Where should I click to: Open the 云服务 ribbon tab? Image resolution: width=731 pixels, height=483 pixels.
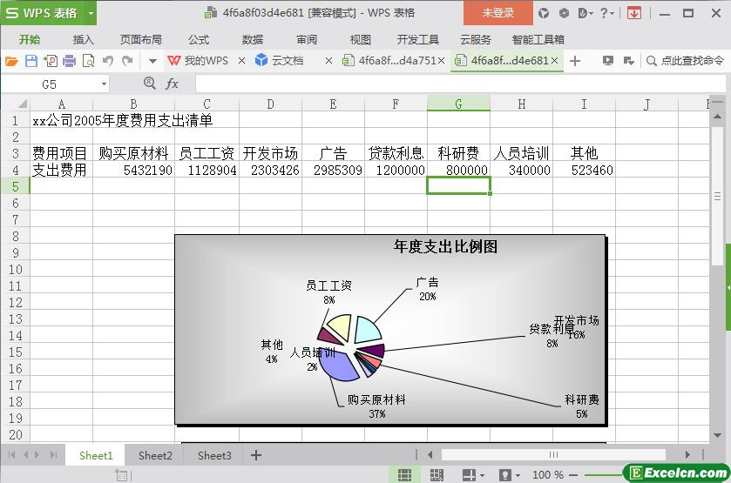[x=476, y=39]
